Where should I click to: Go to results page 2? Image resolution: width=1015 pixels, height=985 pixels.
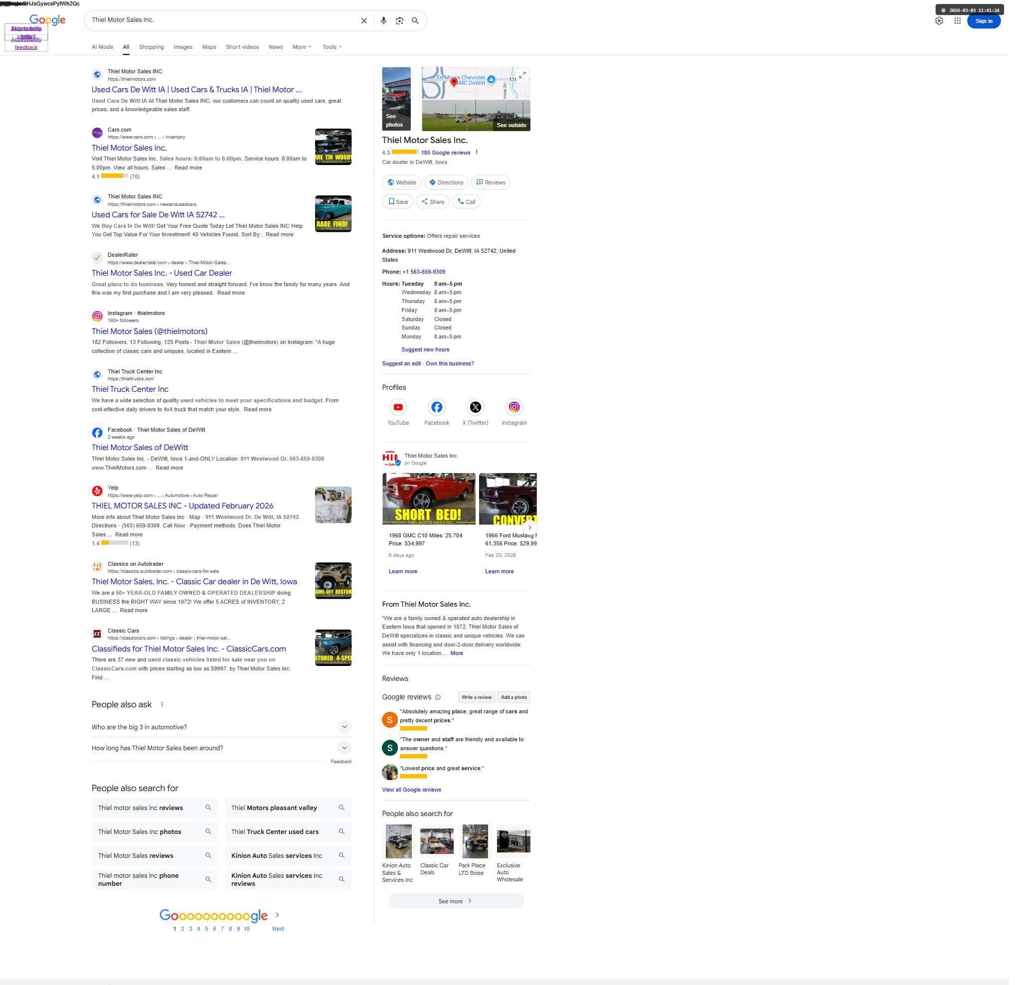click(182, 929)
